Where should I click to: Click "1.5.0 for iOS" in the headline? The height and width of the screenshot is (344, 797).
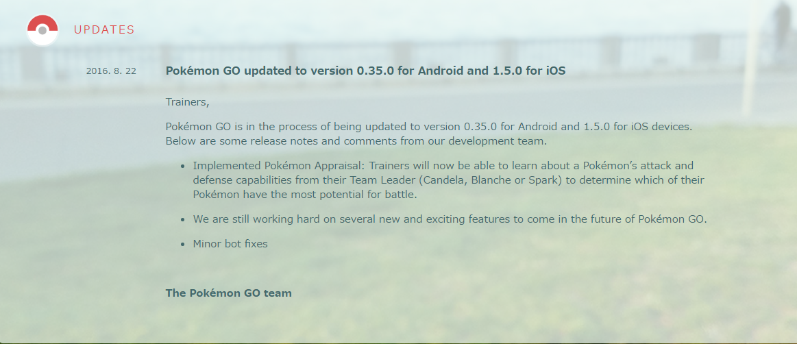pyautogui.click(x=529, y=71)
